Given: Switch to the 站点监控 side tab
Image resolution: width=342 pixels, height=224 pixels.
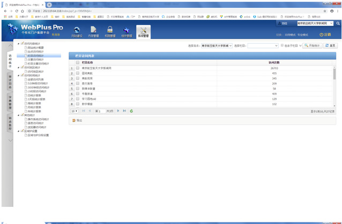Looking at the screenshot, I should pyautogui.click(x=10, y=123).
